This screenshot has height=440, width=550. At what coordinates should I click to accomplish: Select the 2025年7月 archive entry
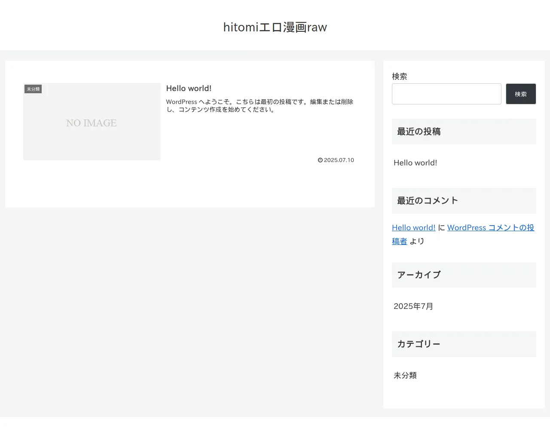[413, 306]
